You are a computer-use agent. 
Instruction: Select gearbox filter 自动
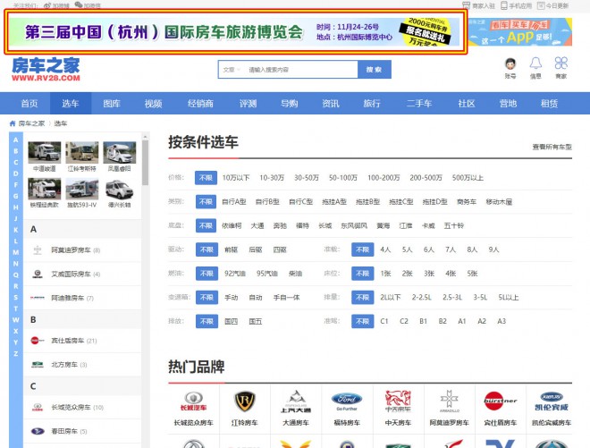click(256, 298)
